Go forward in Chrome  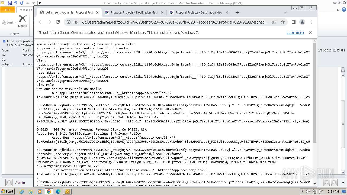tap(49, 22)
